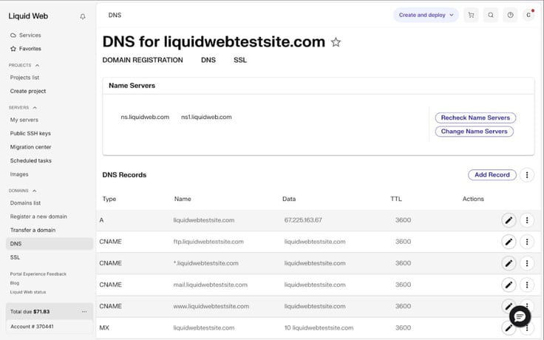
Task: Click the Services cloud icon
Action: pos(13,35)
